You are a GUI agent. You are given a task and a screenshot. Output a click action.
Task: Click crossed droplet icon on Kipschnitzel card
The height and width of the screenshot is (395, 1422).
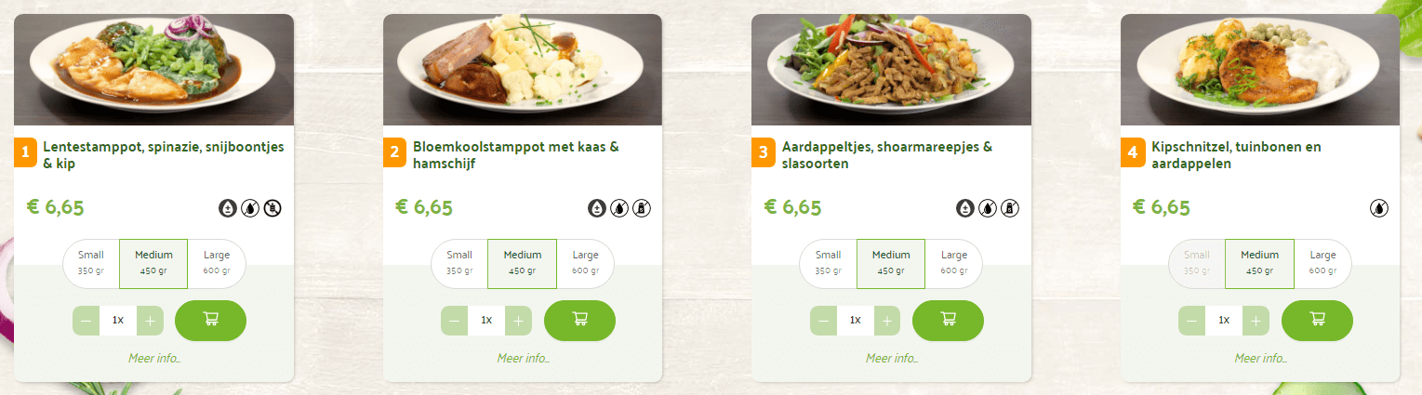[x=1379, y=208]
